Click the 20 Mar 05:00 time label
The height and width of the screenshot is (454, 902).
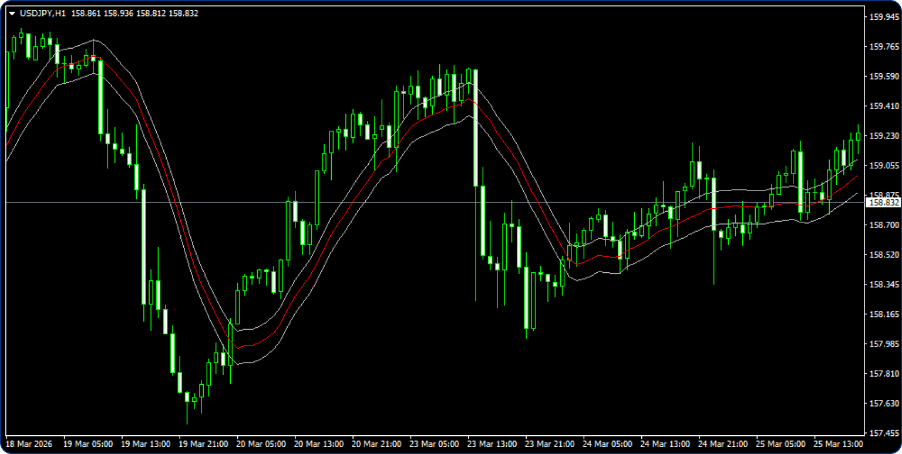(x=260, y=445)
